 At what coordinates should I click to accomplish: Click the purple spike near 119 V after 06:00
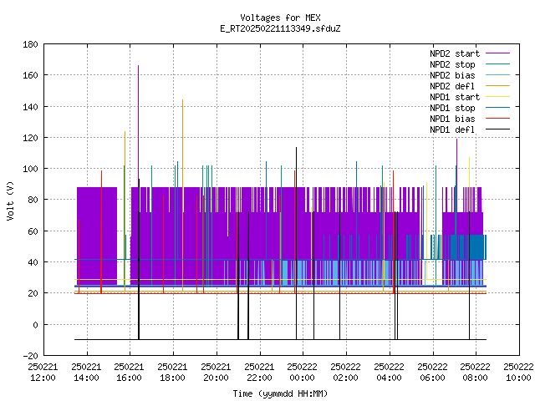click(x=457, y=163)
